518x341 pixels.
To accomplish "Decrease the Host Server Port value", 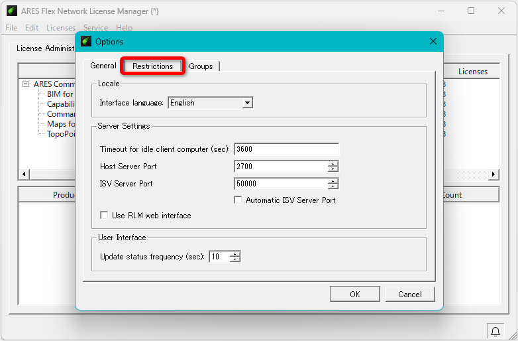I will (x=333, y=169).
